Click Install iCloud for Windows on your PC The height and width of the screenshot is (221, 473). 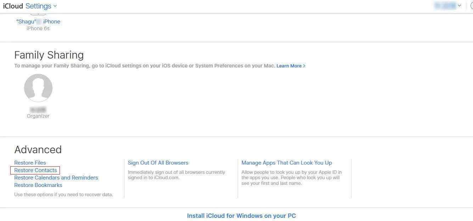point(241,216)
